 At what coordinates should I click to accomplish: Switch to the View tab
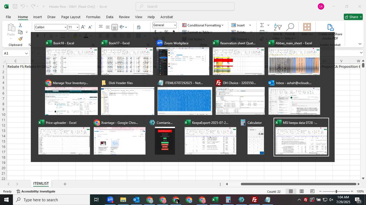[x=139, y=17]
